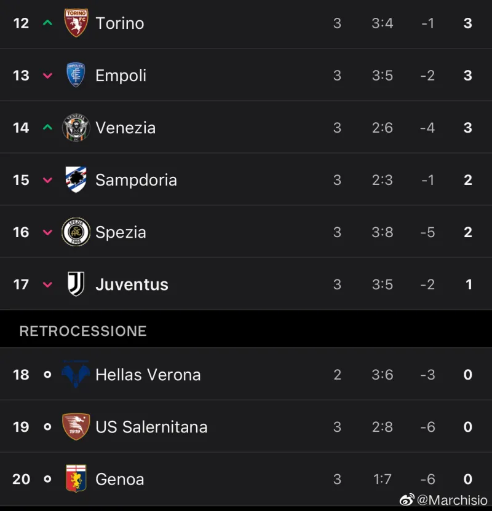Select the Sampdoria team name
The width and height of the screenshot is (492, 511).
tap(136, 180)
